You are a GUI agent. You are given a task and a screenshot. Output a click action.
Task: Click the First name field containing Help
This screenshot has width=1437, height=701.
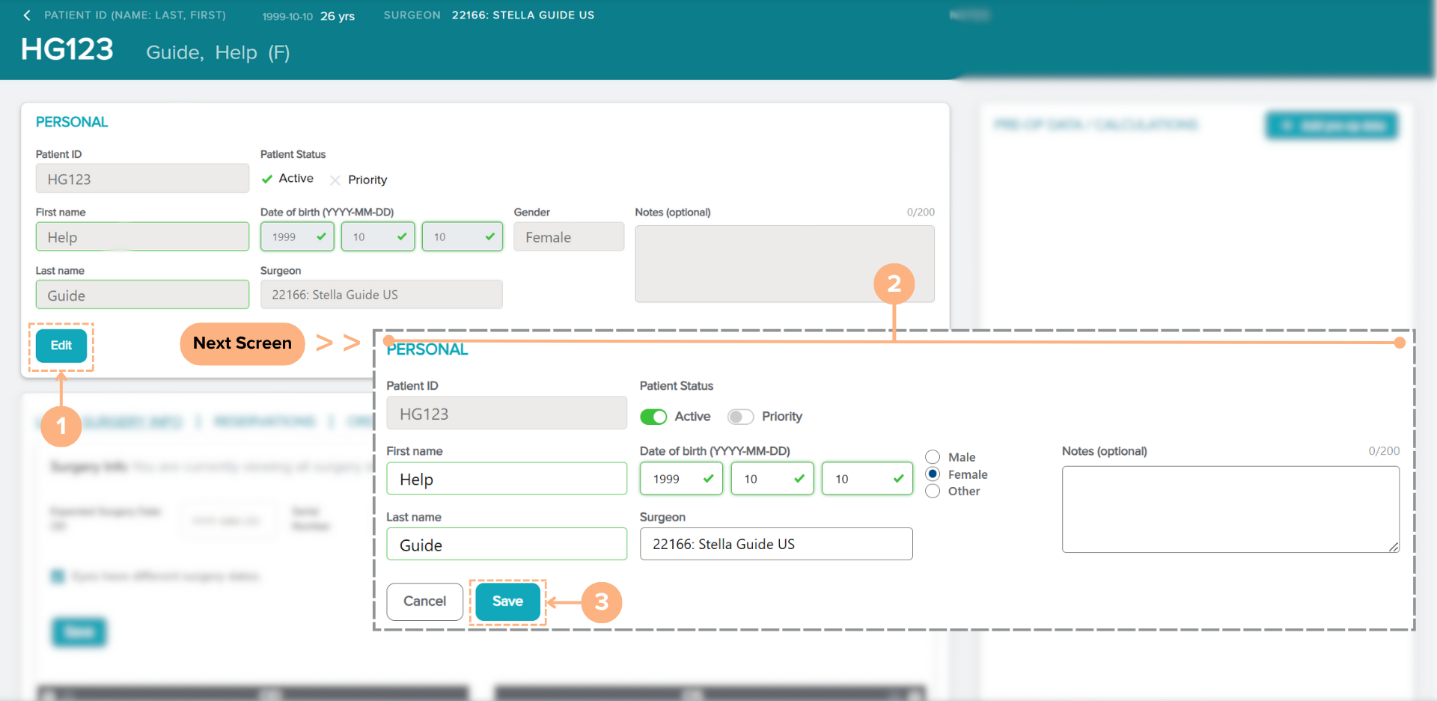(507, 479)
